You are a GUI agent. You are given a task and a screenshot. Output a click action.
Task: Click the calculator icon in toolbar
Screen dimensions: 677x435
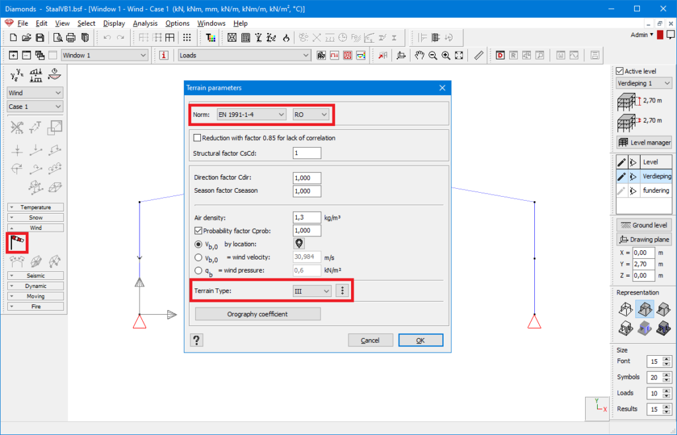245,38
